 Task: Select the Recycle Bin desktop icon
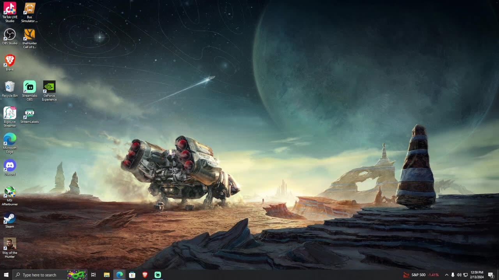(x=10, y=89)
